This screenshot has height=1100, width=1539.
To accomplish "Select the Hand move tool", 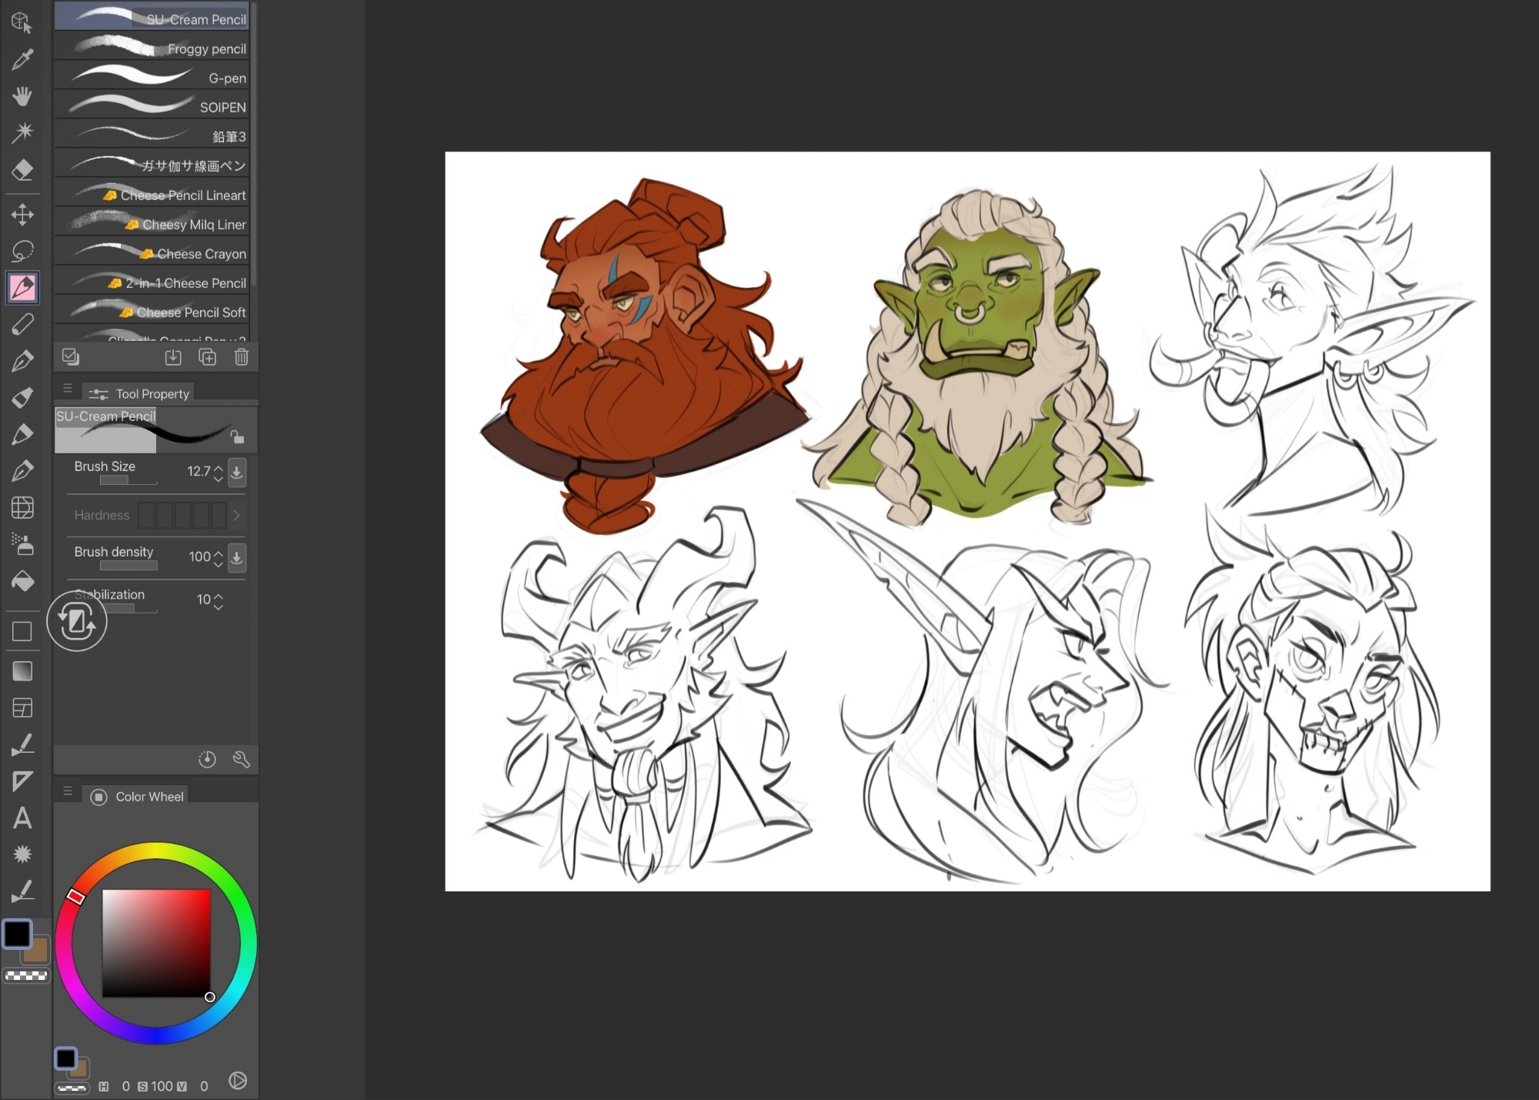I will pos(22,96).
